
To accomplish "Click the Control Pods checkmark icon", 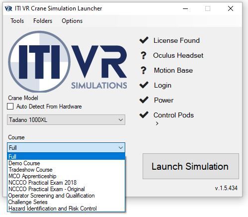I will click(x=144, y=114).
